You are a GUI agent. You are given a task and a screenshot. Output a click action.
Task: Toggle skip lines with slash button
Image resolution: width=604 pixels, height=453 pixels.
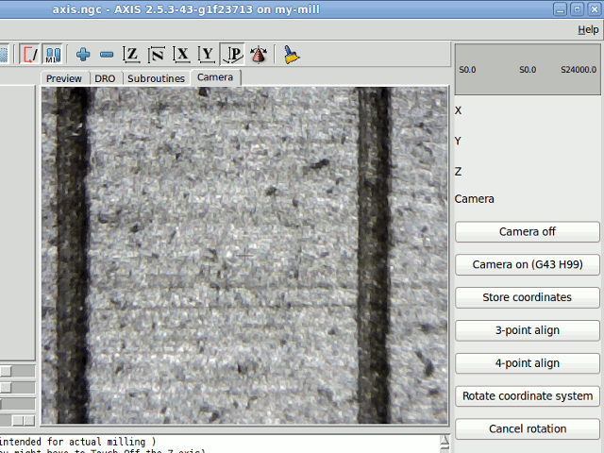pyautogui.click(x=31, y=55)
